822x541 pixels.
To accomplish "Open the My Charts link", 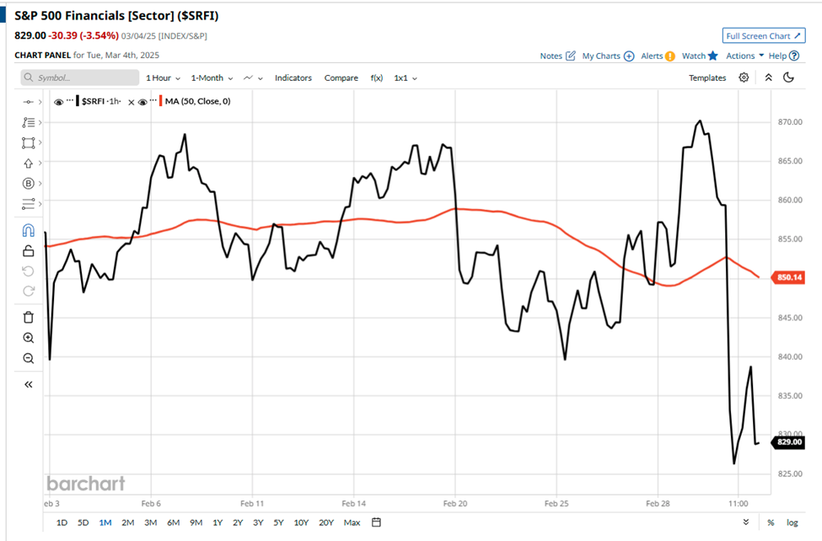I will (x=607, y=56).
